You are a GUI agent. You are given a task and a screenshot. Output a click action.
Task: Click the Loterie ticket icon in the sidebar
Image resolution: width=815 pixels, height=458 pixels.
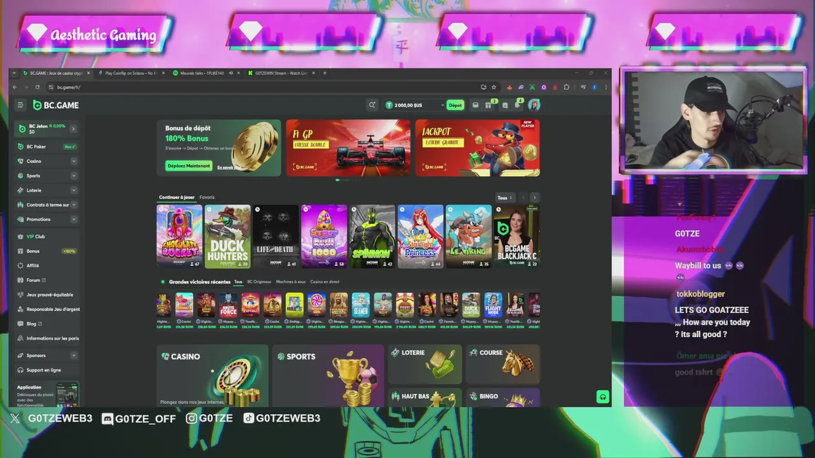(x=21, y=190)
